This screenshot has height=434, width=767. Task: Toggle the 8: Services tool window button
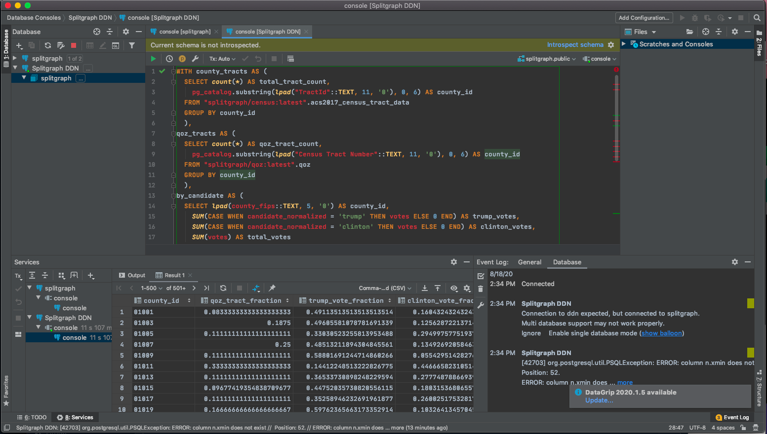[x=75, y=417]
